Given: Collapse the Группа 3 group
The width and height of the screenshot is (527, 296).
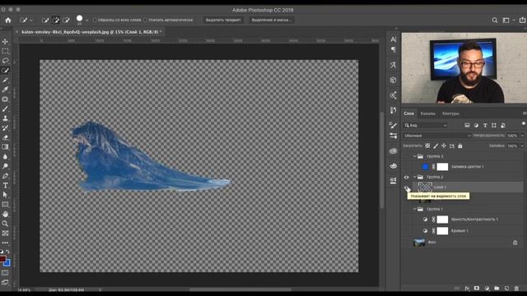Looking at the screenshot, I should coord(414,156).
